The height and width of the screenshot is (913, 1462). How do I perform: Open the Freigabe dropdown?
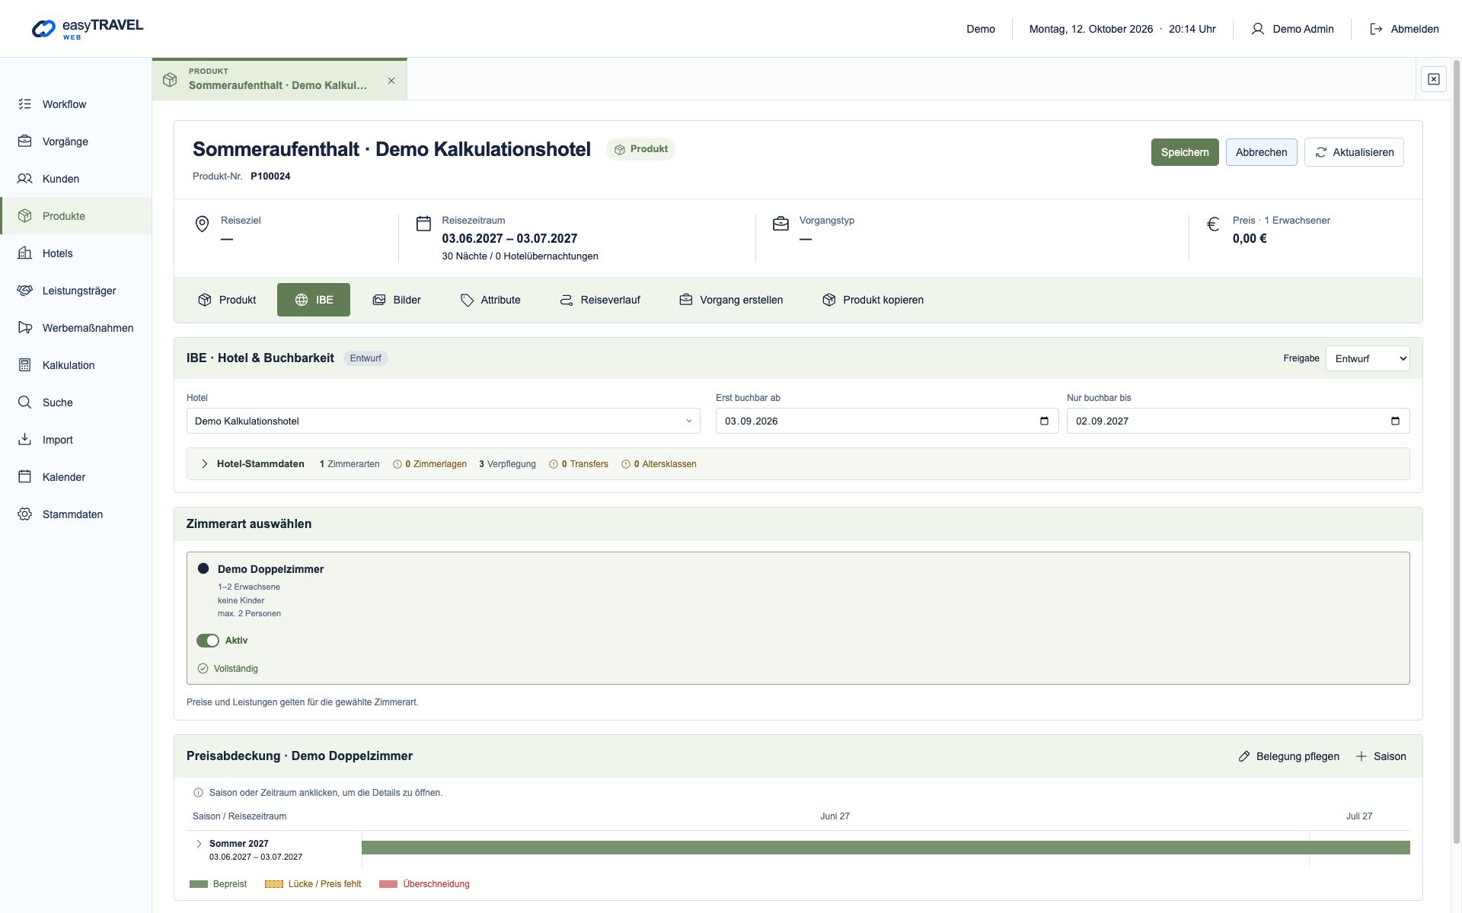tap(1367, 358)
